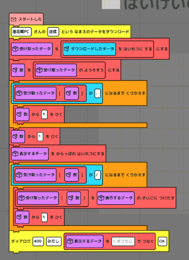The image size is (189, 260).
Task: Click the dialog width field showing 400
Action: point(38,241)
